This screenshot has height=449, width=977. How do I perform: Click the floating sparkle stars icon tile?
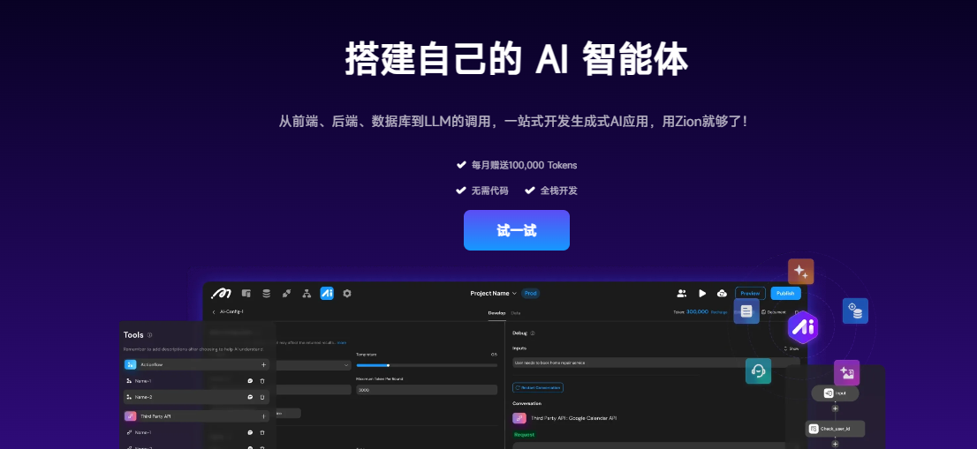[800, 272]
